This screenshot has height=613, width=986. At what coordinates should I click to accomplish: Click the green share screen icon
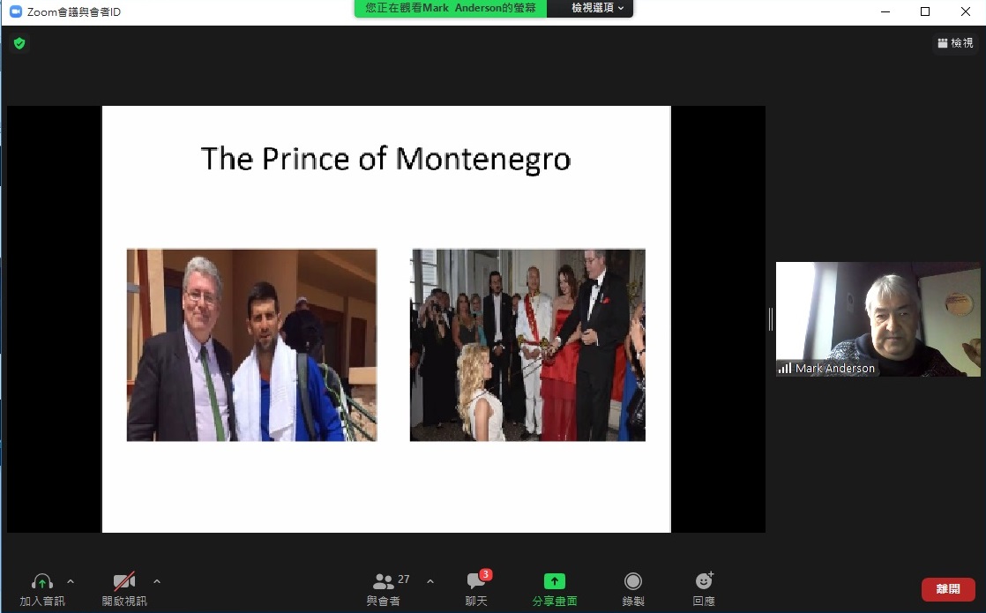click(555, 581)
